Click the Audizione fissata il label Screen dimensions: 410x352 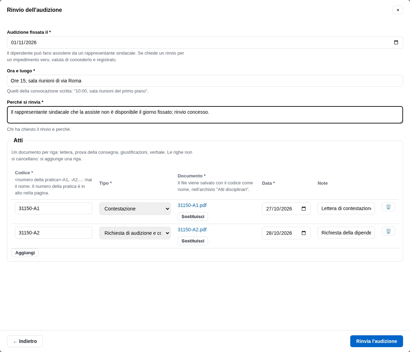pos(29,32)
